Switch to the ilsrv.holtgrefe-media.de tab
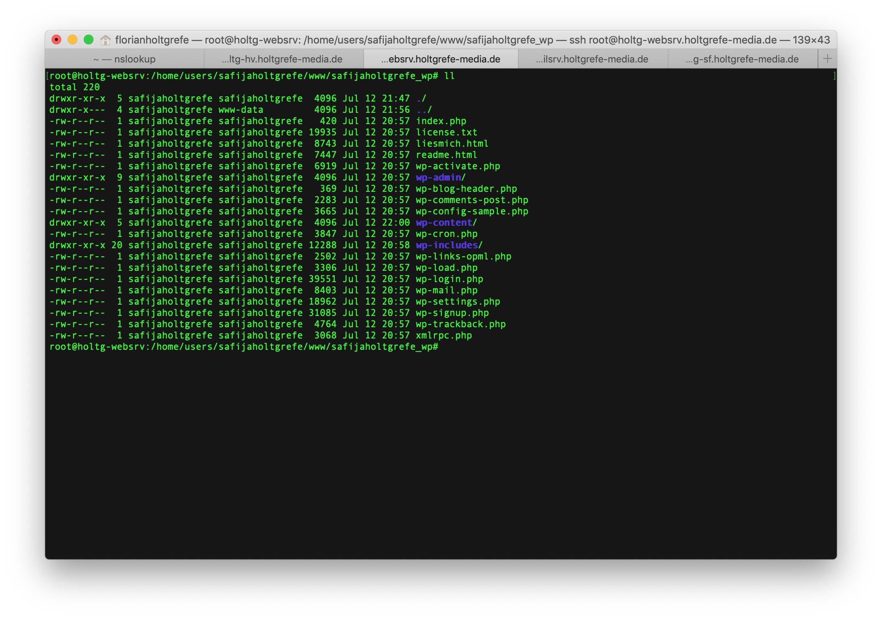Viewport: 882px width, 619px height. pos(592,59)
